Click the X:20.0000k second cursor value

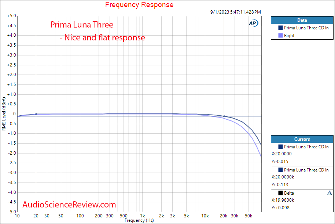pyautogui.click(x=283, y=177)
